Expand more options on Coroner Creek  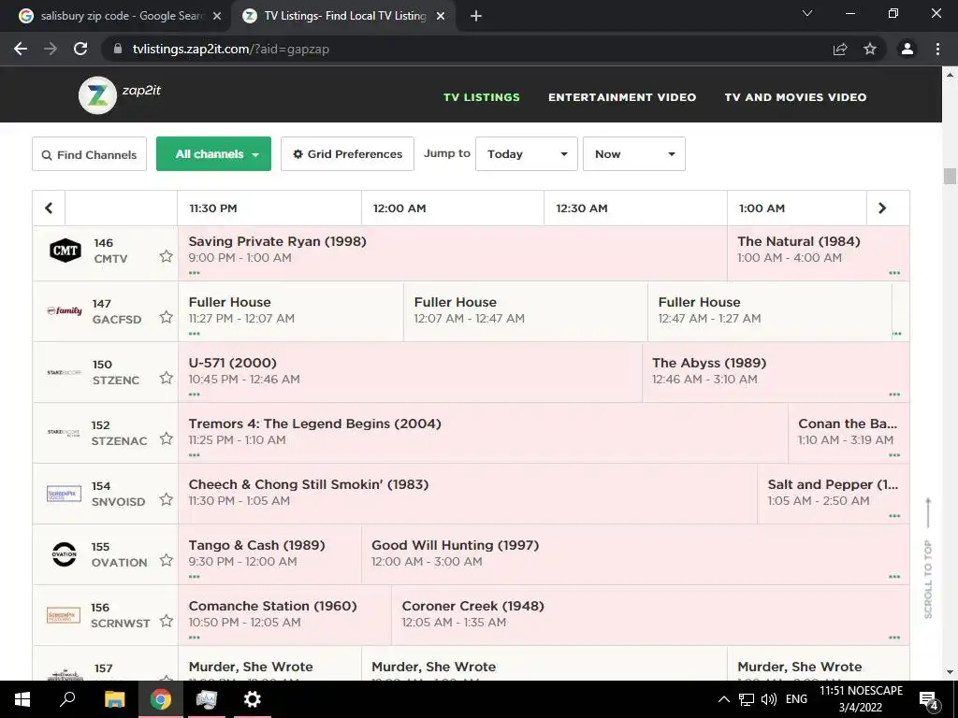pos(894,638)
